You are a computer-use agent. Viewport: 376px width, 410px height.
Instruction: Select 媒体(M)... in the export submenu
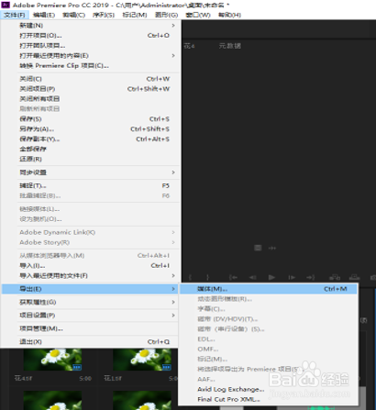pos(268,289)
